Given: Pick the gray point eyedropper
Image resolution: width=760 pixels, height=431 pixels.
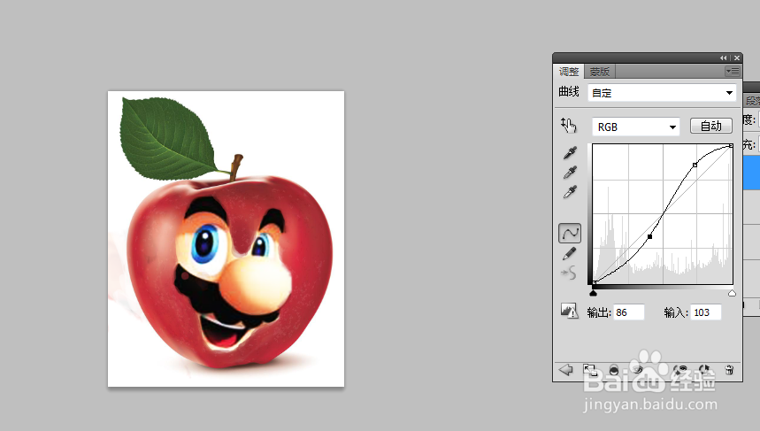Looking at the screenshot, I should pyautogui.click(x=570, y=173).
